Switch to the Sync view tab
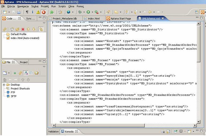Screen dimensions: 206x136 tap(30, 18)
